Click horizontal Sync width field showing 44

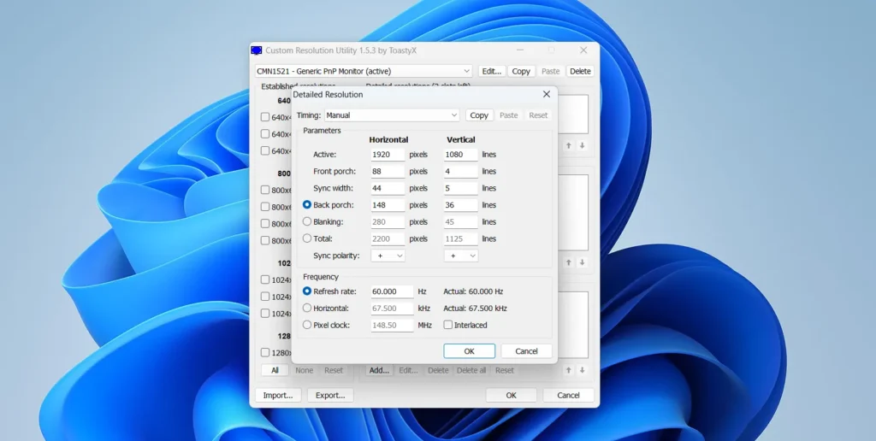[x=388, y=188]
